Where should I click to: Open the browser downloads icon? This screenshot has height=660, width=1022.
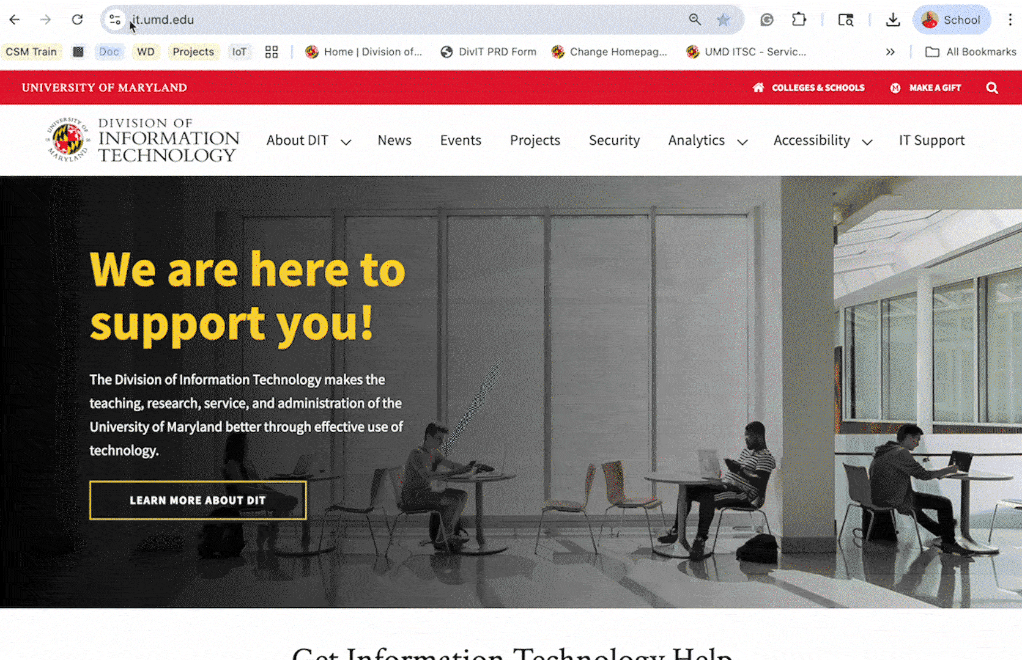coord(893,20)
